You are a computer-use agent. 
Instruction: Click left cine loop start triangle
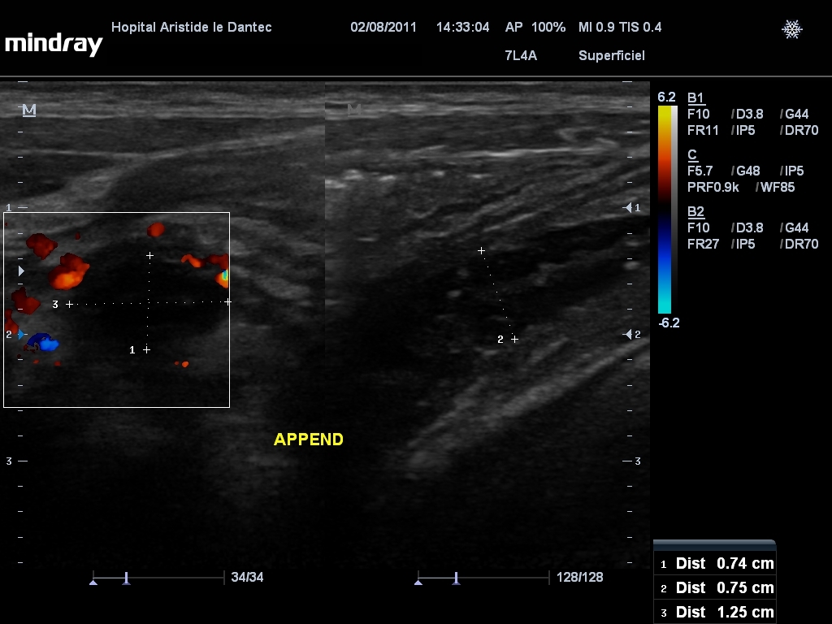(93, 583)
